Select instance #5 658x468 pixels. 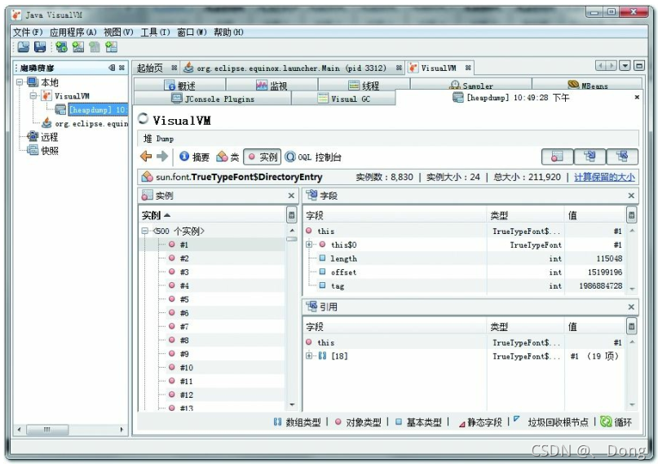pos(184,299)
